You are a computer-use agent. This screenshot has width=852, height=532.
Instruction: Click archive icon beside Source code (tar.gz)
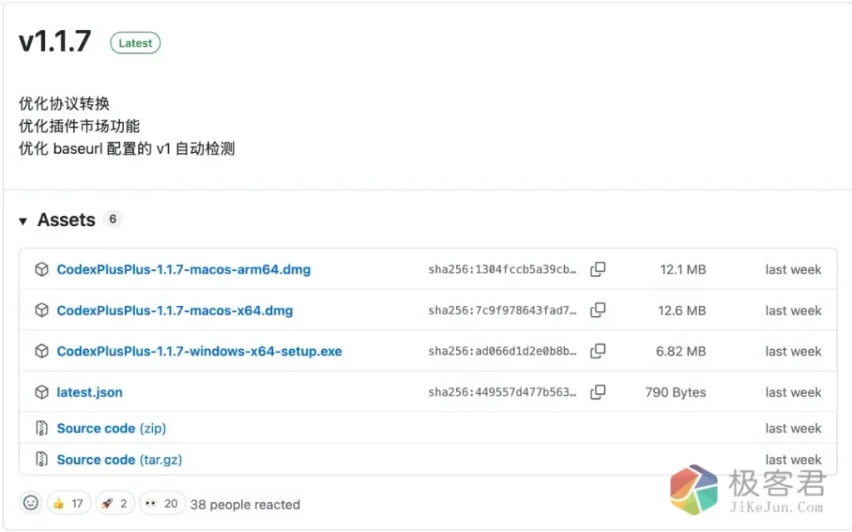pyautogui.click(x=42, y=459)
